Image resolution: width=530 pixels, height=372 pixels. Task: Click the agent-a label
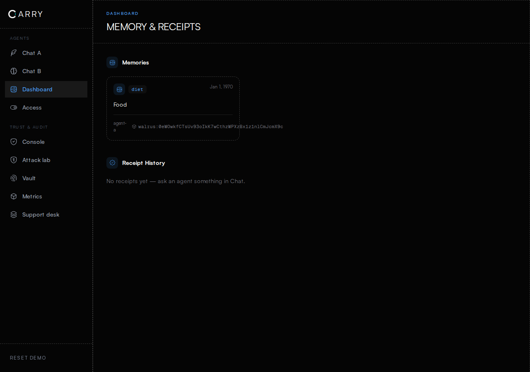click(120, 126)
